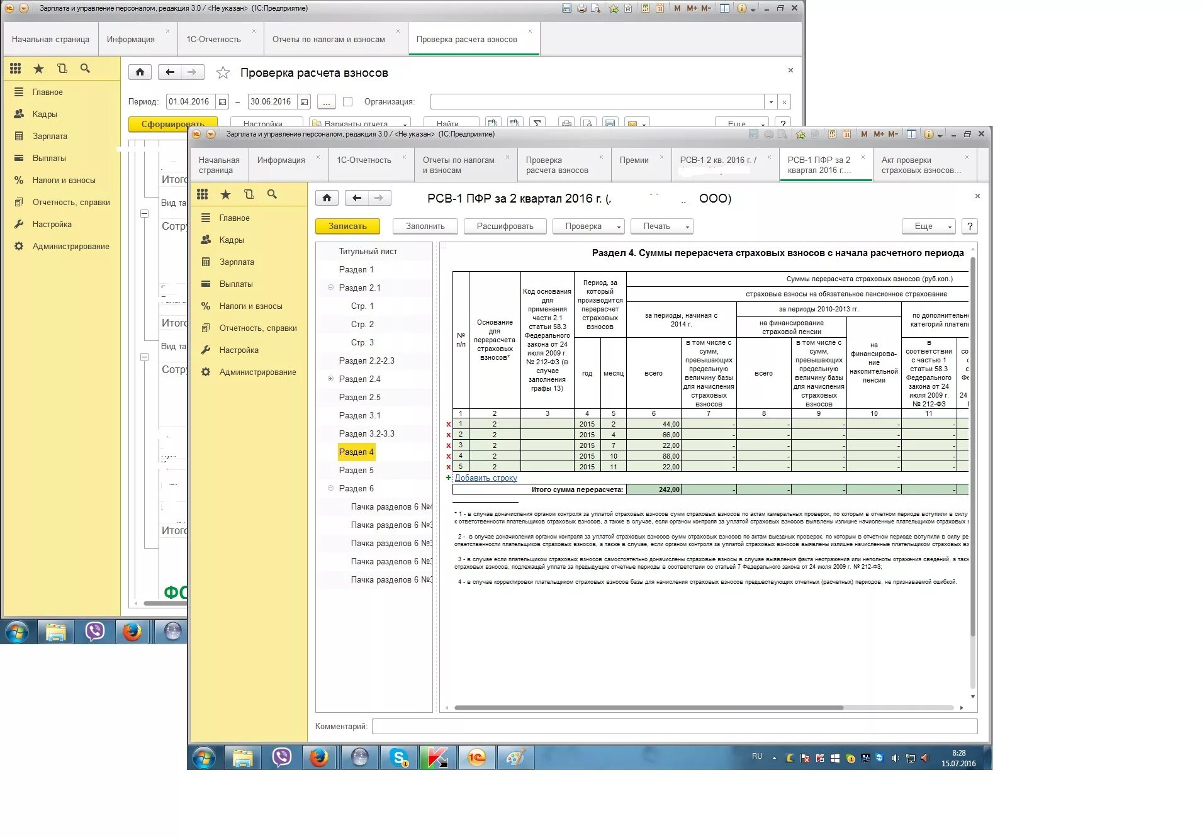Switch to the 1С-Отчетность tab in the front window
The width and height of the screenshot is (1202, 838).
point(364,160)
